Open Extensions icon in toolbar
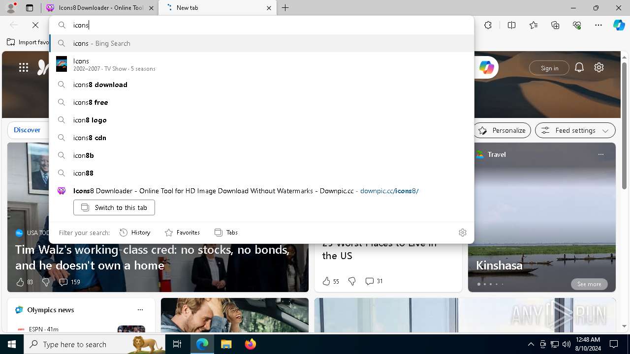The height and width of the screenshot is (354, 630). [488, 25]
